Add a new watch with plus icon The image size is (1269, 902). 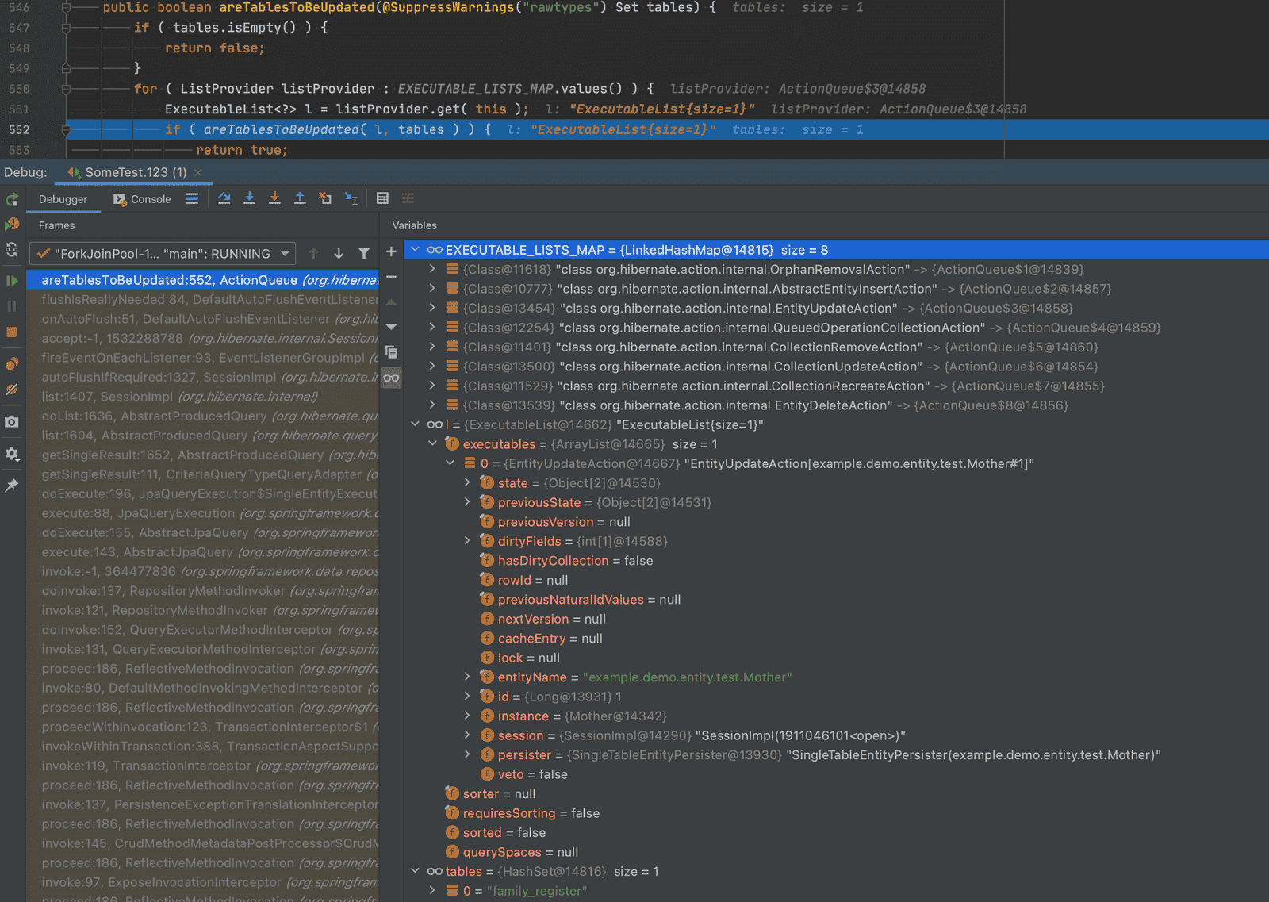pyautogui.click(x=391, y=251)
